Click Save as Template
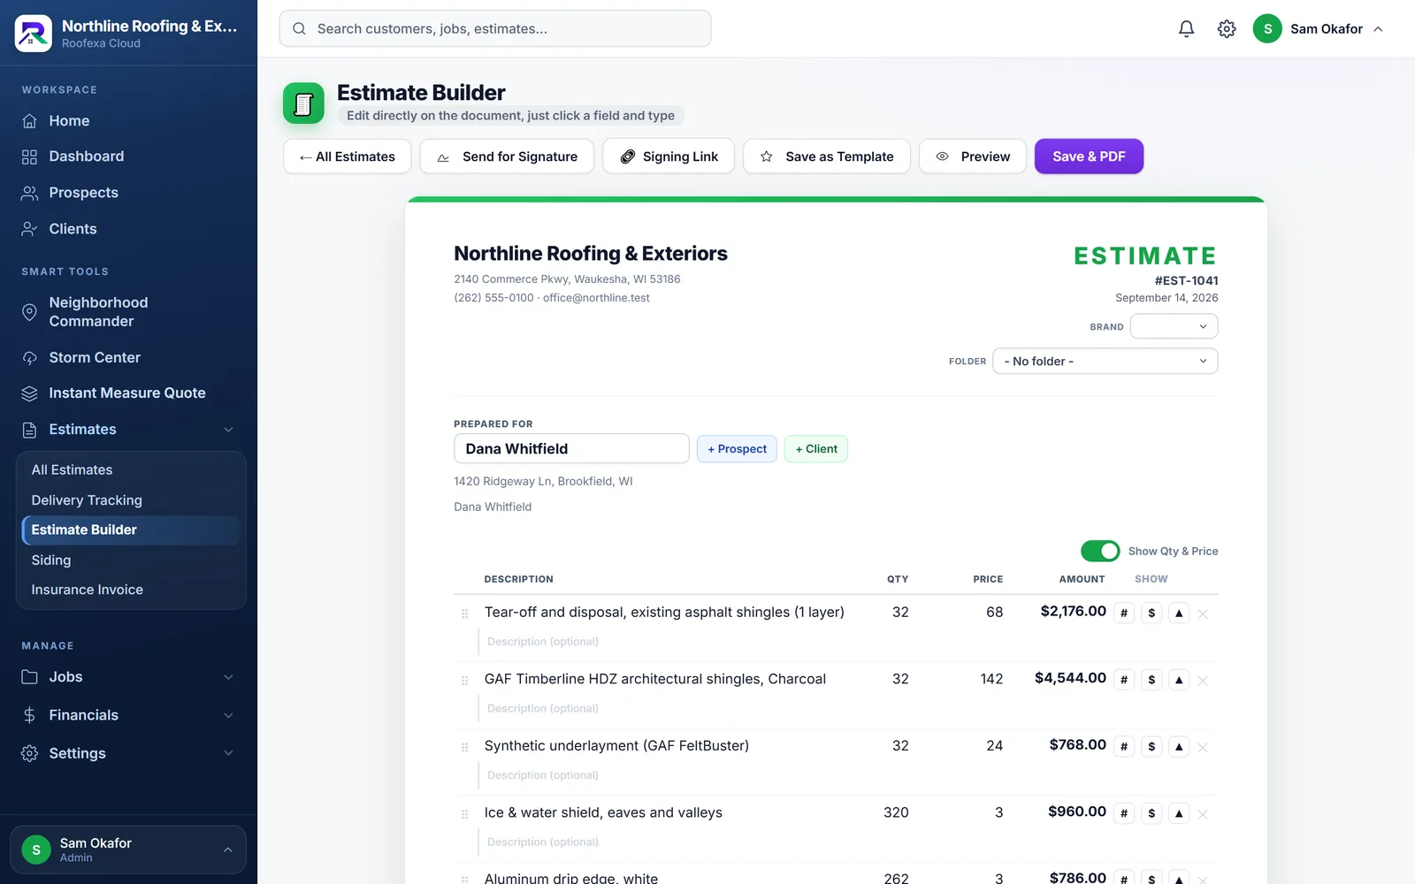 [827, 156]
